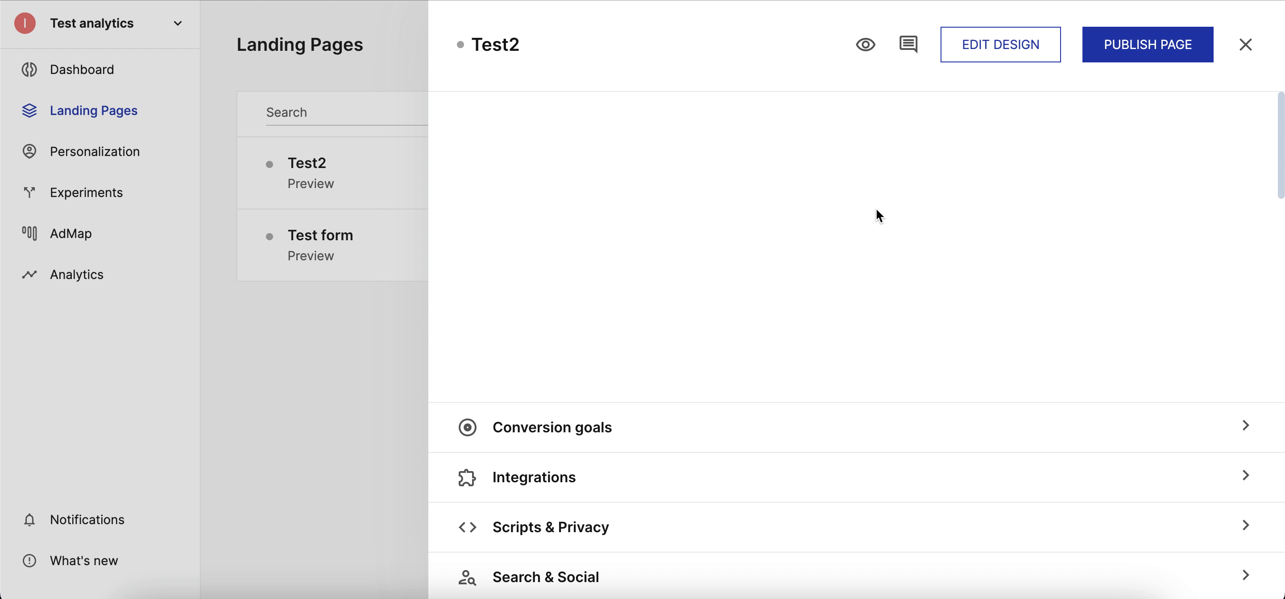Screen dimensions: 1285x599
Task: Click the Dashboard icon in the sidebar
Action: (x=29, y=69)
